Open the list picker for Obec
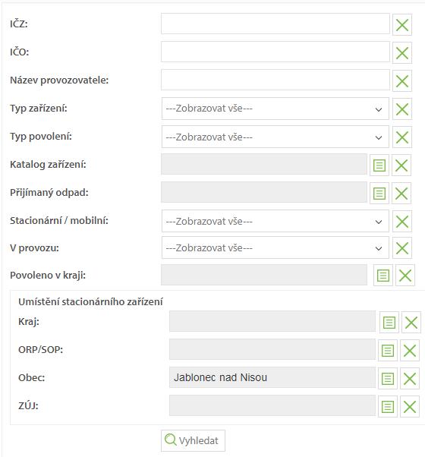 387,378
